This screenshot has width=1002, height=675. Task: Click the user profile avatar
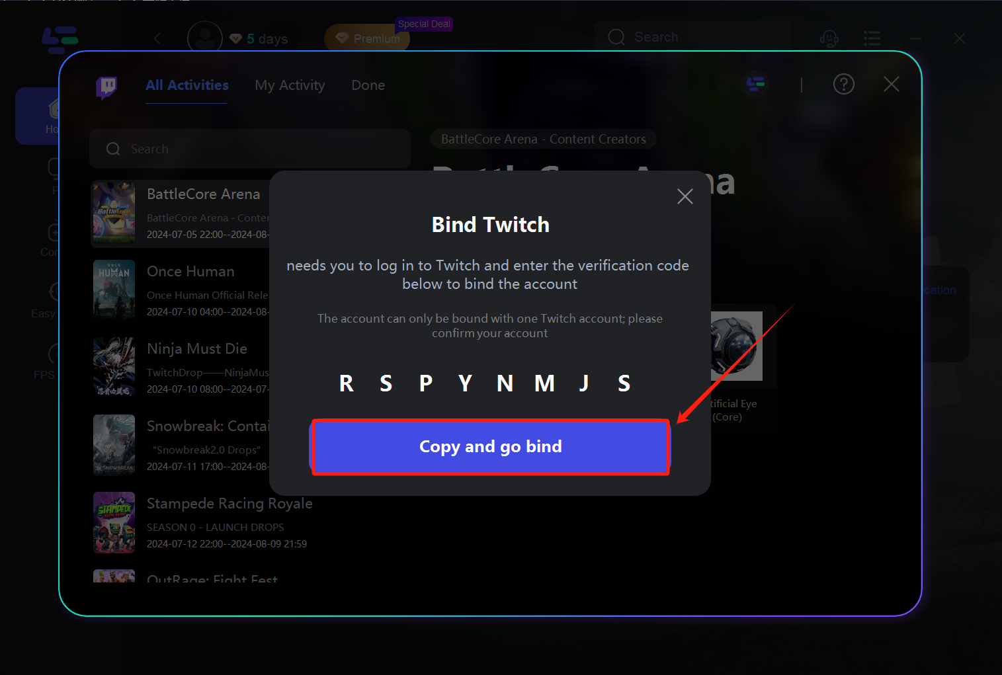pos(205,38)
